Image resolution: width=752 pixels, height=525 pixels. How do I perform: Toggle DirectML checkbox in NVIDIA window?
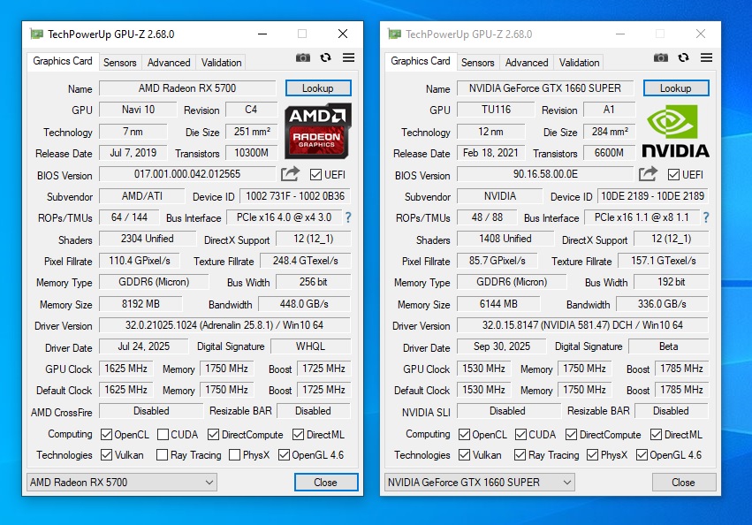pyautogui.click(x=656, y=434)
